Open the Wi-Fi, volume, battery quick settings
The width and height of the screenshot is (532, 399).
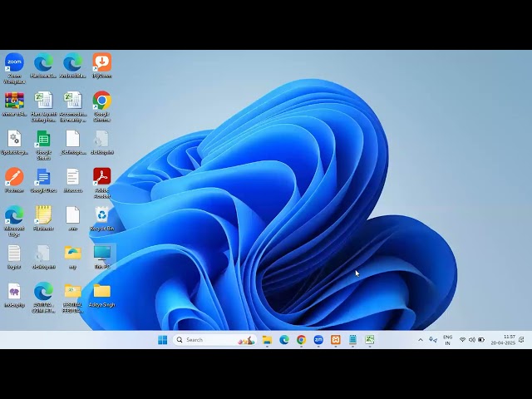coord(472,340)
